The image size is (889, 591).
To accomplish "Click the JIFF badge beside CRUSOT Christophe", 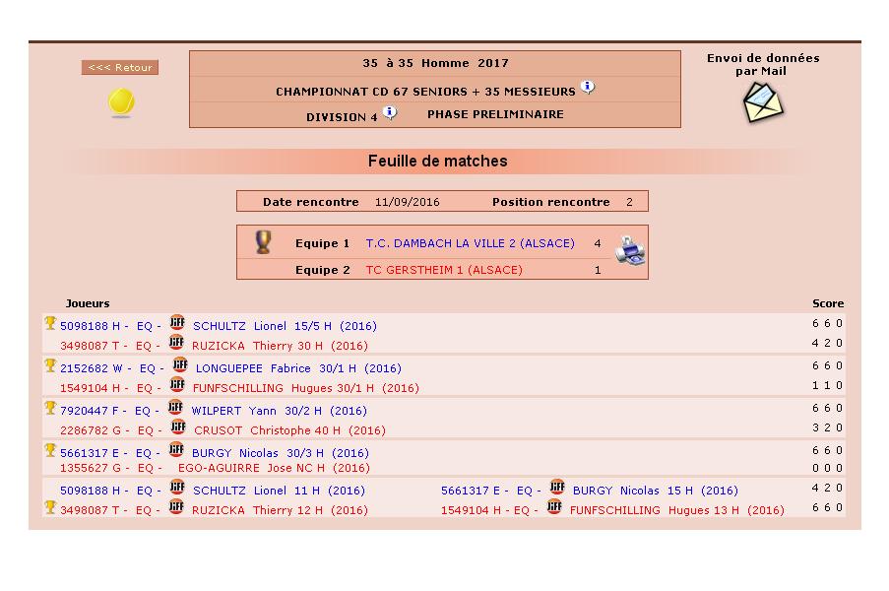I will click(178, 427).
